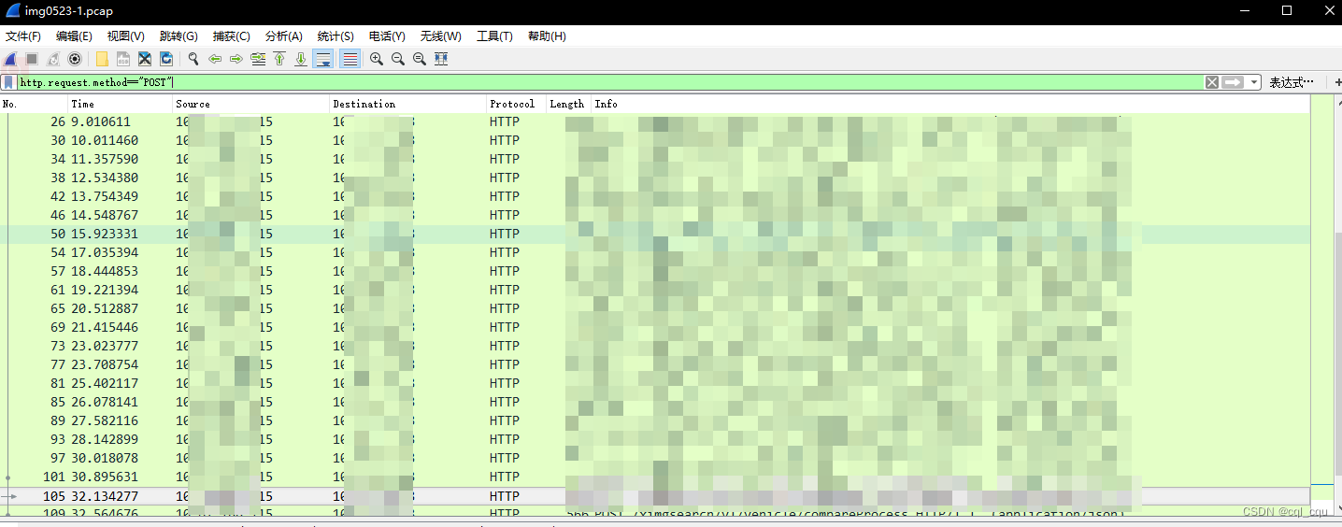Jump to last packet with down arrow icon

pyautogui.click(x=301, y=59)
